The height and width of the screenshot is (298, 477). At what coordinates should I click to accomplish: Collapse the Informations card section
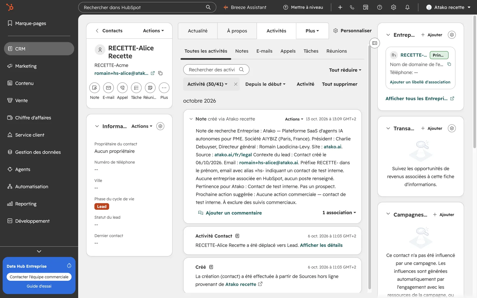[x=97, y=126]
